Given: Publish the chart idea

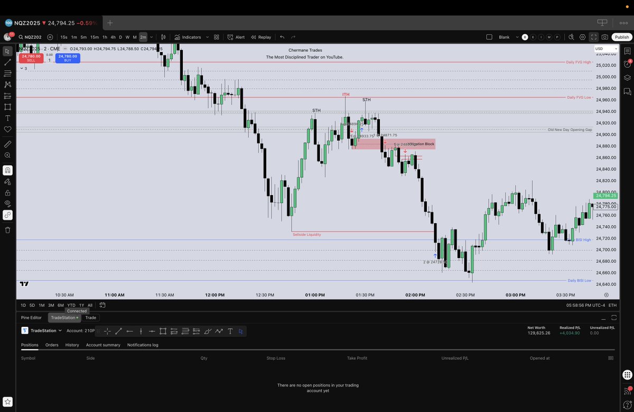Looking at the screenshot, I should tap(622, 37).
